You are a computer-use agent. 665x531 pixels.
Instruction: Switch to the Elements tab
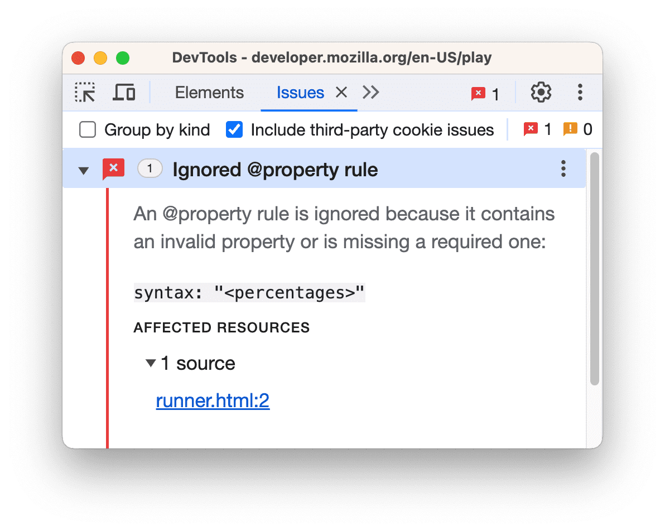click(209, 93)
